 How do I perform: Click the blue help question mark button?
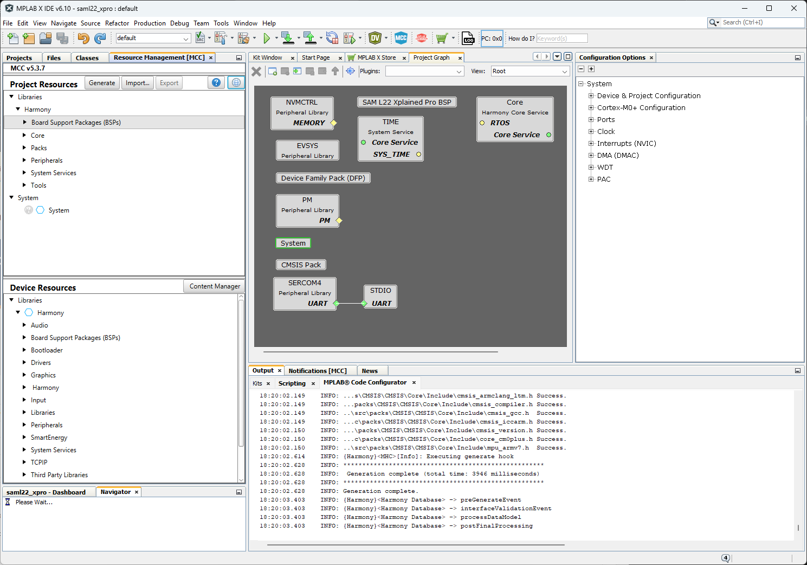point(216,82)
